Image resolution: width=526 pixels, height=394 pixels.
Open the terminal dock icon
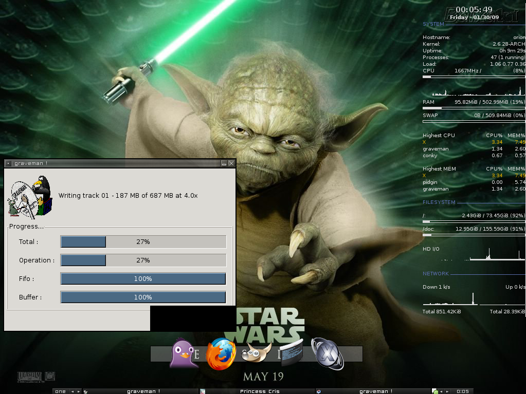tap(292, 352)
